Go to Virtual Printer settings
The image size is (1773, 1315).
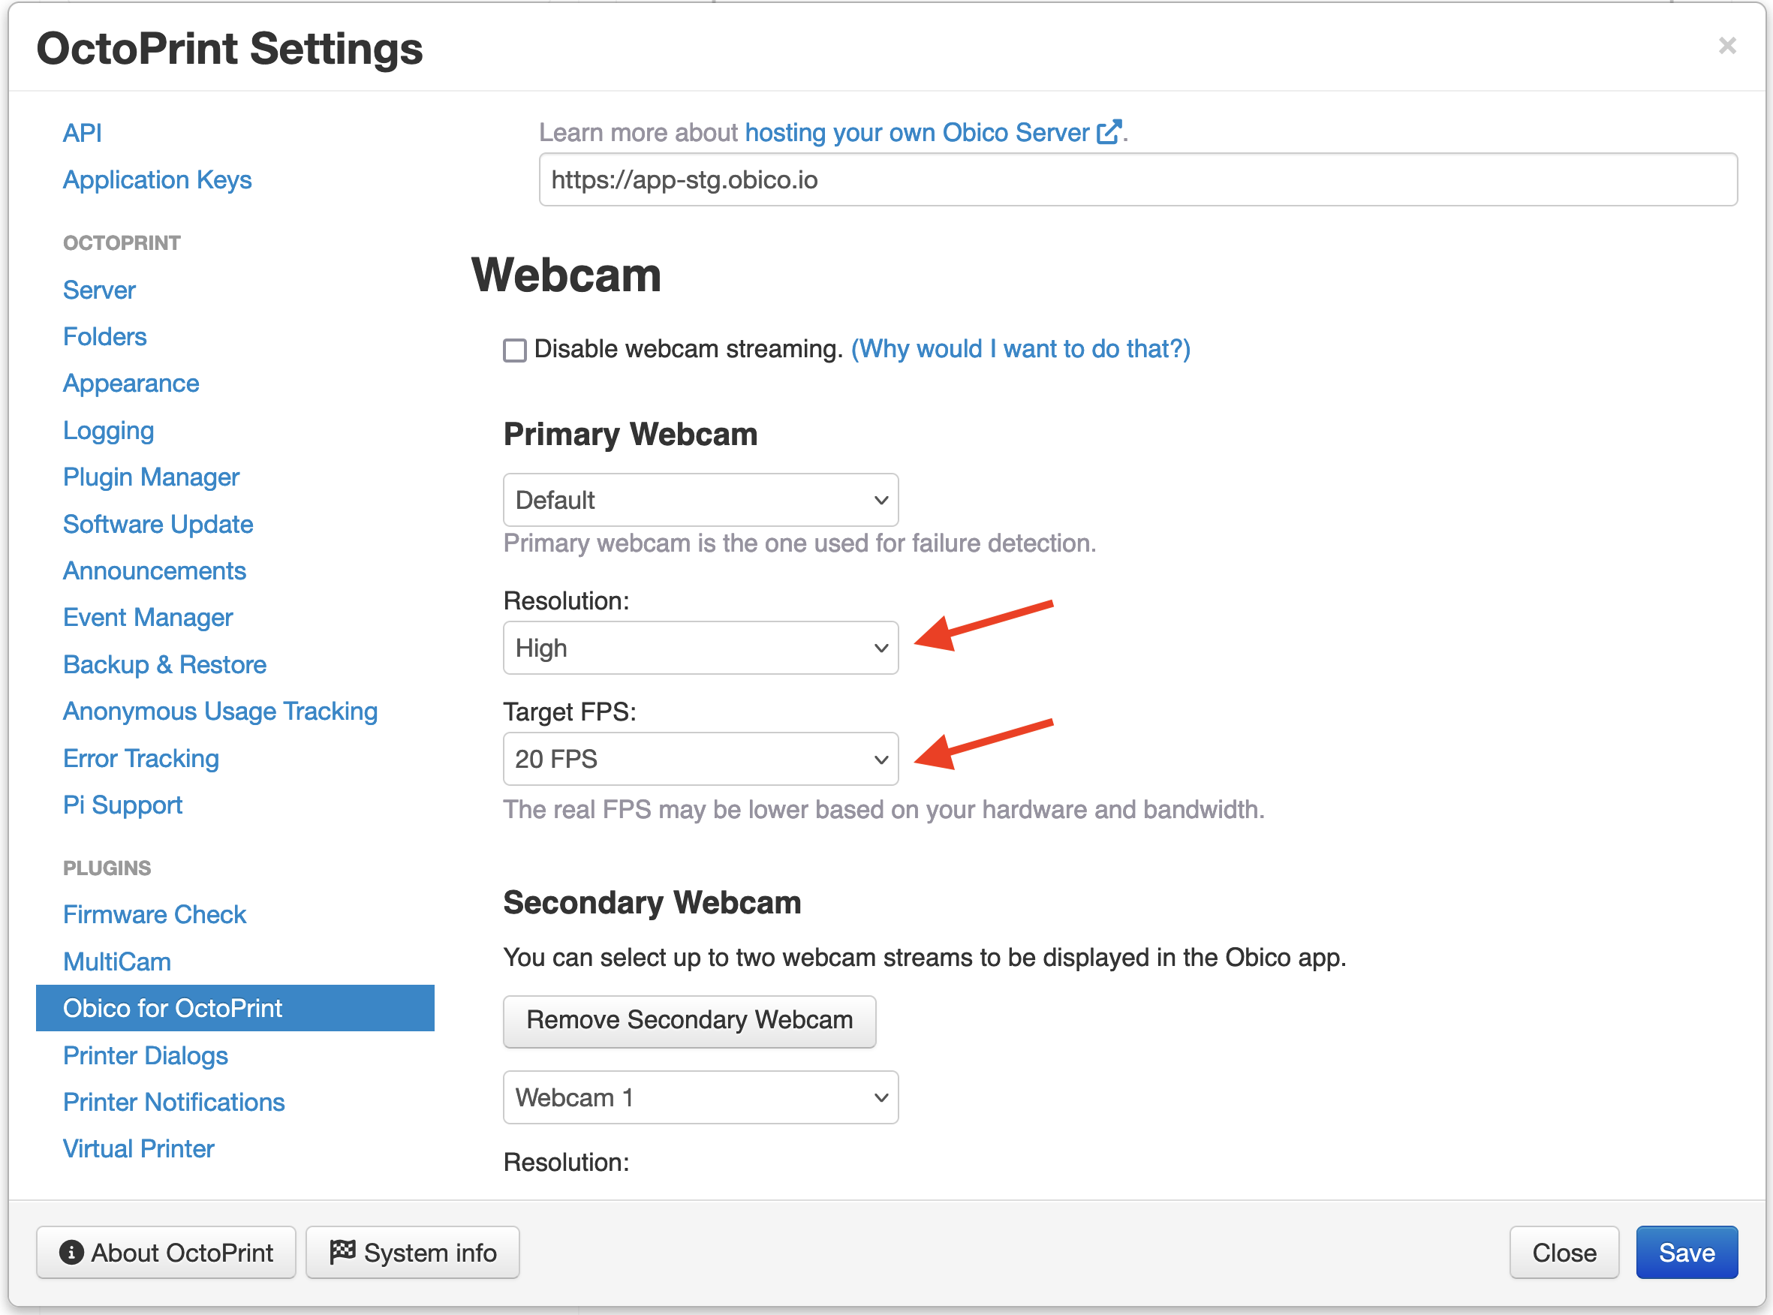139,1148
